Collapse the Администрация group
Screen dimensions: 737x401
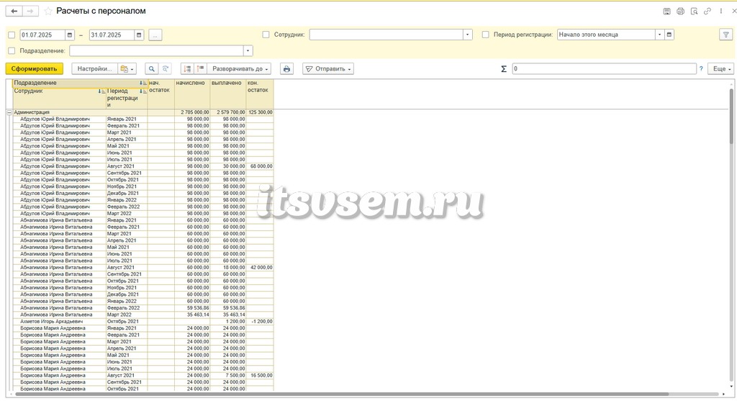[x=9, y=112]
